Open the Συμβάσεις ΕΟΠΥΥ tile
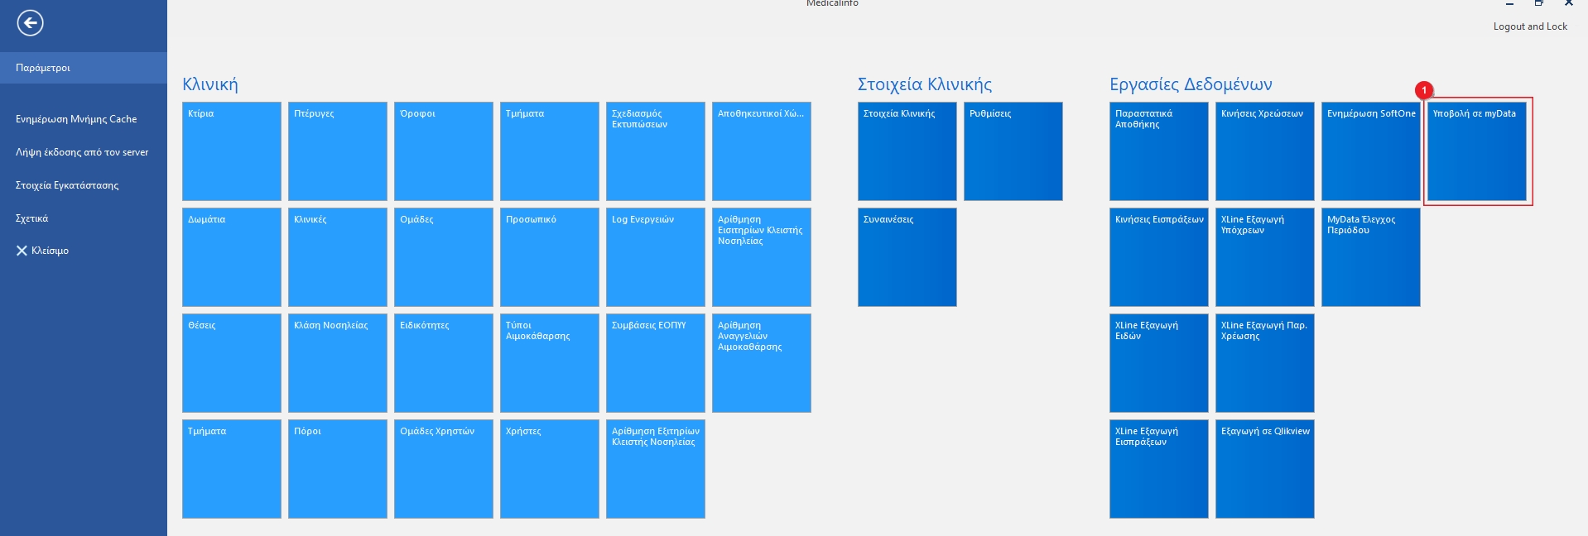 tap(656, 363)
